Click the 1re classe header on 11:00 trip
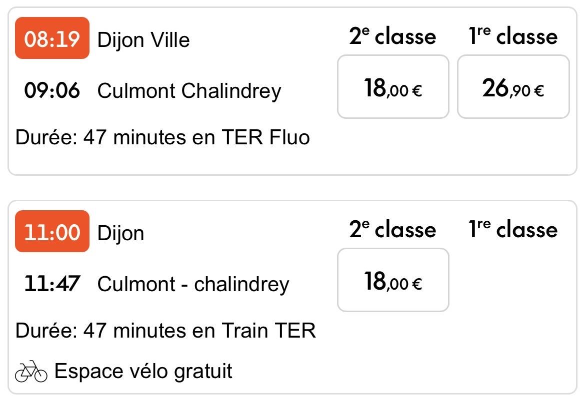The height and width of the screenshot is (407, 585). pos(513,230)
